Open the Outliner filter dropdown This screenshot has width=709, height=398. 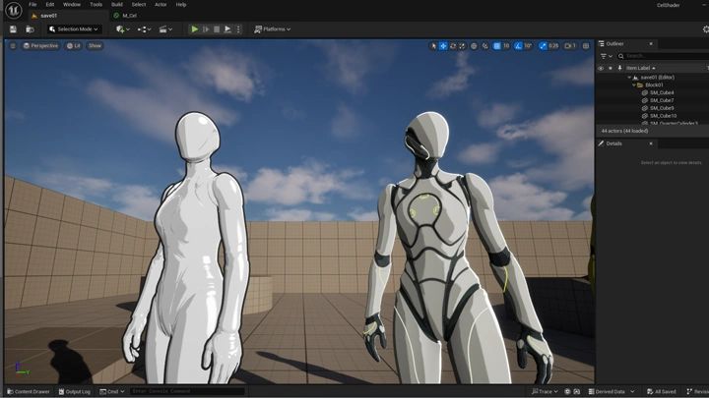[x=606, y=56]
